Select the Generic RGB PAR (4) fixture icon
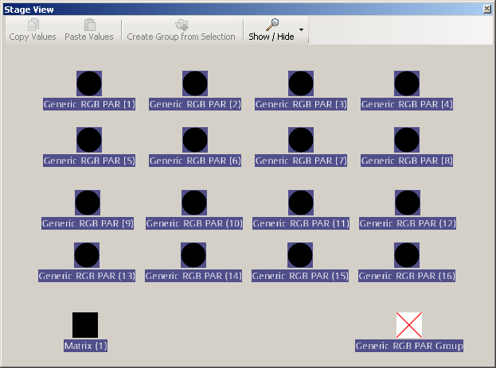This screenshot has width=496, height=368. coord(407,83)
